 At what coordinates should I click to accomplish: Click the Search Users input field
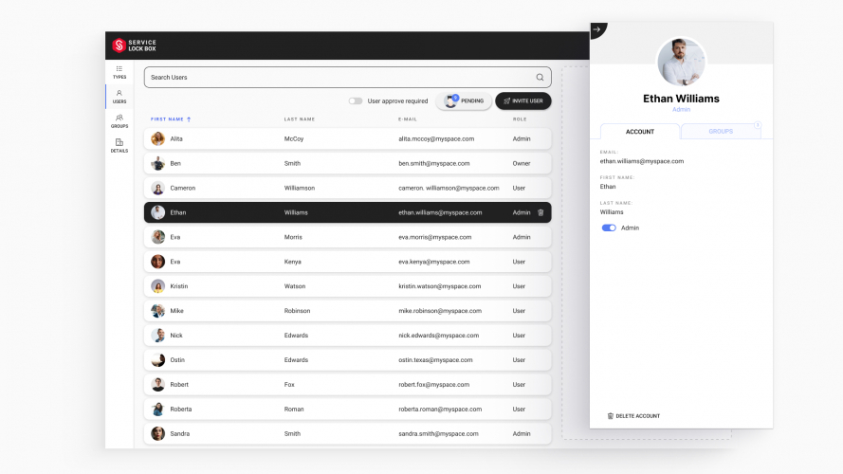pyautogui.click(x=337, y=78)
